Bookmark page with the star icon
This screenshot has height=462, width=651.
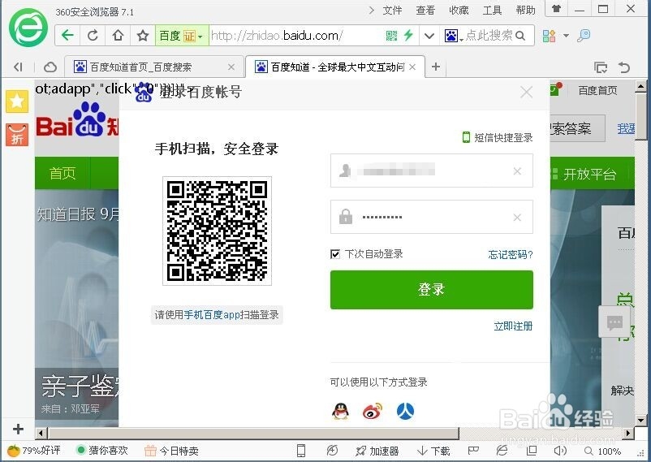pos(143,36)
